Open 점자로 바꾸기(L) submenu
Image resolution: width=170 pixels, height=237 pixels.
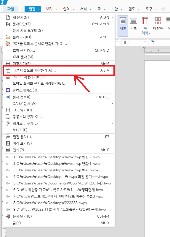tap(59, 124)
